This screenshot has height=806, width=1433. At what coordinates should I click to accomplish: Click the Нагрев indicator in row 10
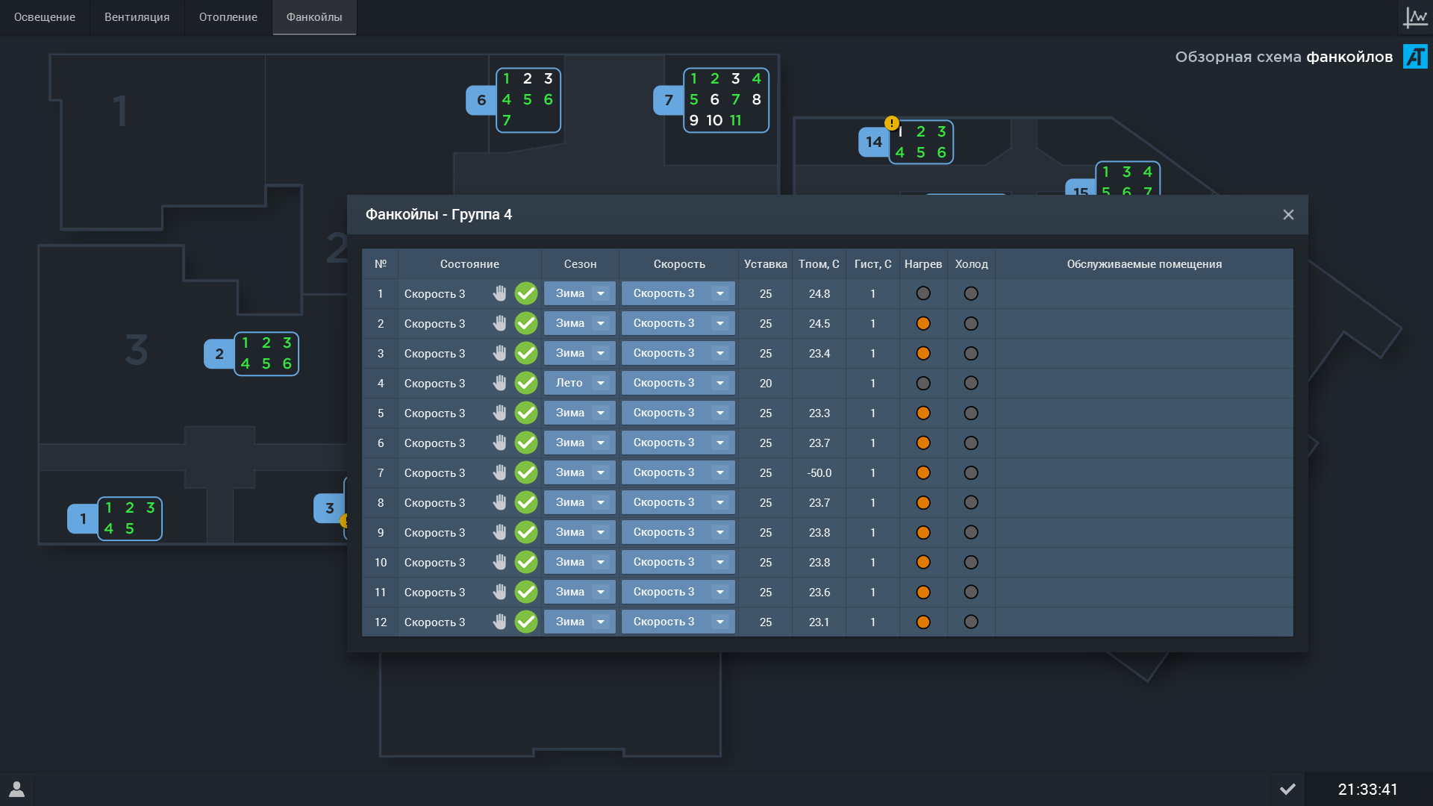tap(923, 562)
